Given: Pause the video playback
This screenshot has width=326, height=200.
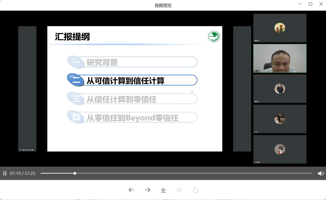Looking at the screenshot, I should point(5,173).
